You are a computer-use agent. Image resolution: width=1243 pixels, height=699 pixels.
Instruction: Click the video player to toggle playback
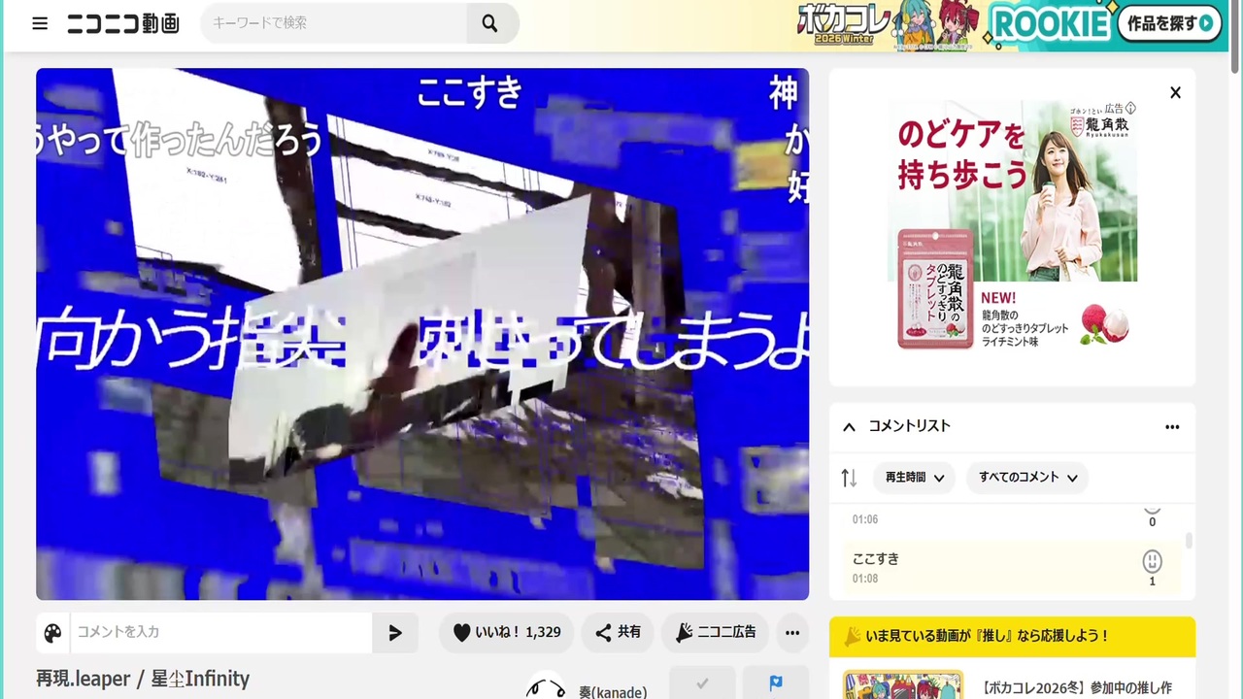422,334
